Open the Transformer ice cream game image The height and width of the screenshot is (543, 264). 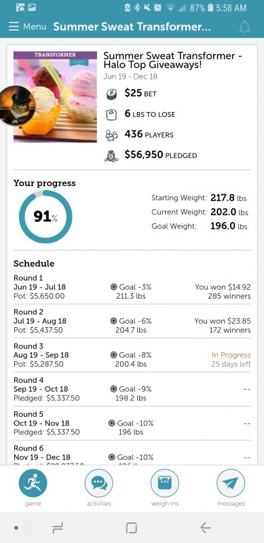click(x=55, y=97)
